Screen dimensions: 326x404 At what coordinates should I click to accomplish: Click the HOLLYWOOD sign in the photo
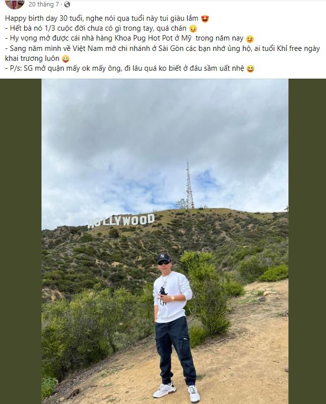point(121,221)
